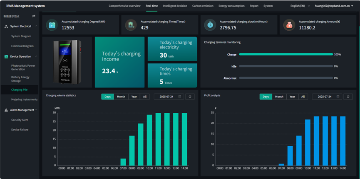360x179 pixels.
Task: Collapse the Device Operation section
Action: click(36, 56)
